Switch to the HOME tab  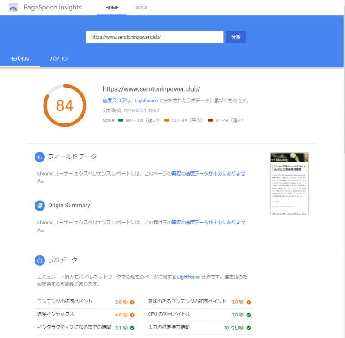[112, 8]
